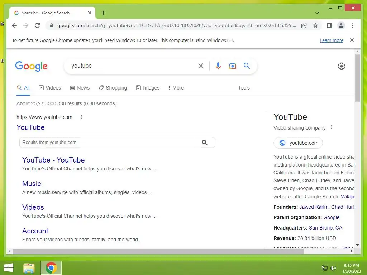This screenshot has width=367, height=275.
Task: Close the youtube - Google Search tab
Action: pyautogui.click(x=89, y=13)
